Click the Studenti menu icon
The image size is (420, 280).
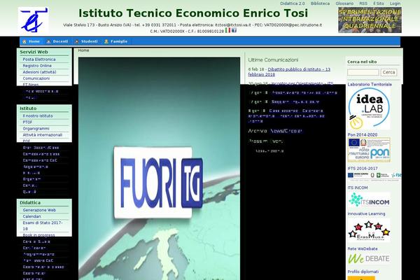click(77, 41)
